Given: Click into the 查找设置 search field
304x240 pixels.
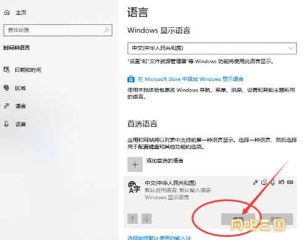Looking at the screenshot, I should point(58,30).
